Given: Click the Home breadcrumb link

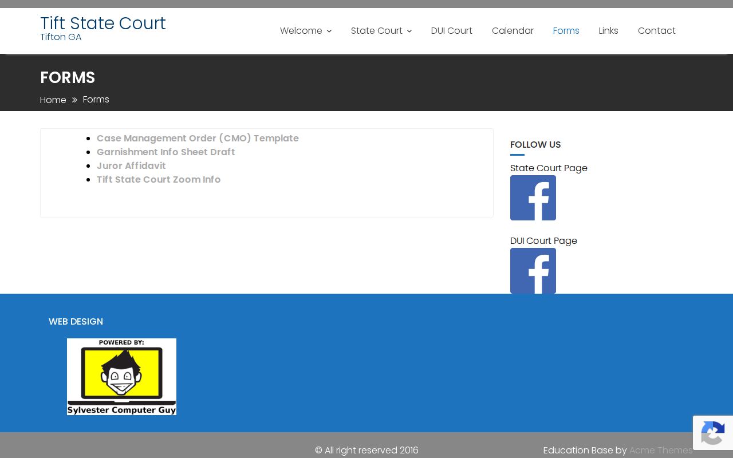Looking at the screenshot, I should point(53,100).
